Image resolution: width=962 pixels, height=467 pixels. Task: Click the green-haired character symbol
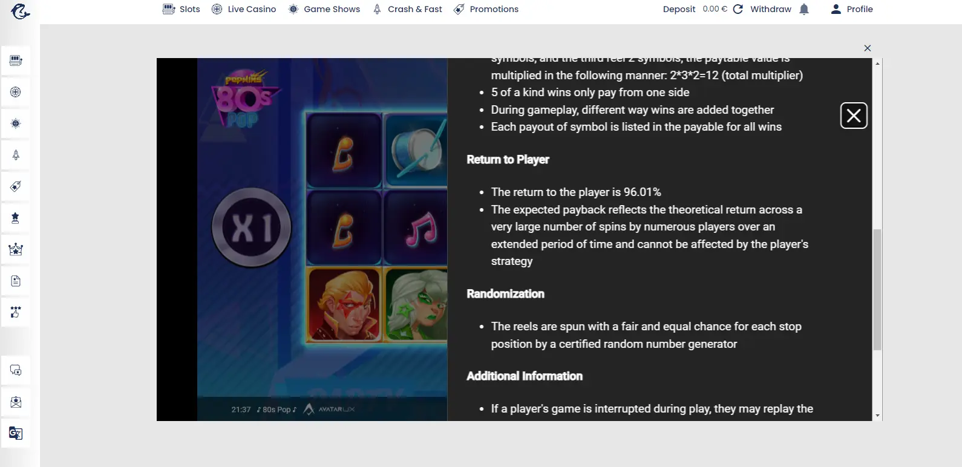tap(417, 304)
